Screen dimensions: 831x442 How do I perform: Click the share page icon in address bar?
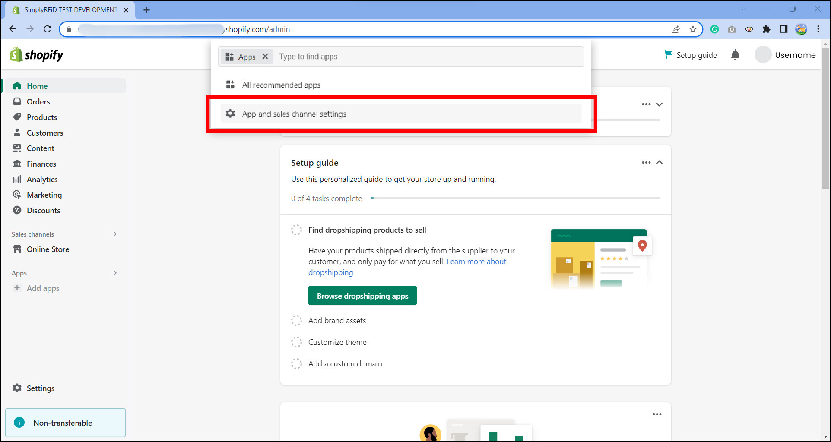pyautogui.click(x=676, y=29)
